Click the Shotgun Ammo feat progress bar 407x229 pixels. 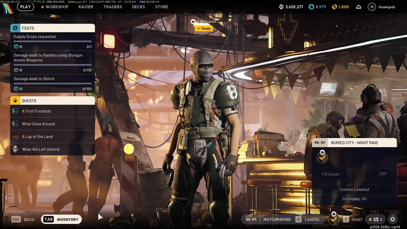(x=52, y=65)
